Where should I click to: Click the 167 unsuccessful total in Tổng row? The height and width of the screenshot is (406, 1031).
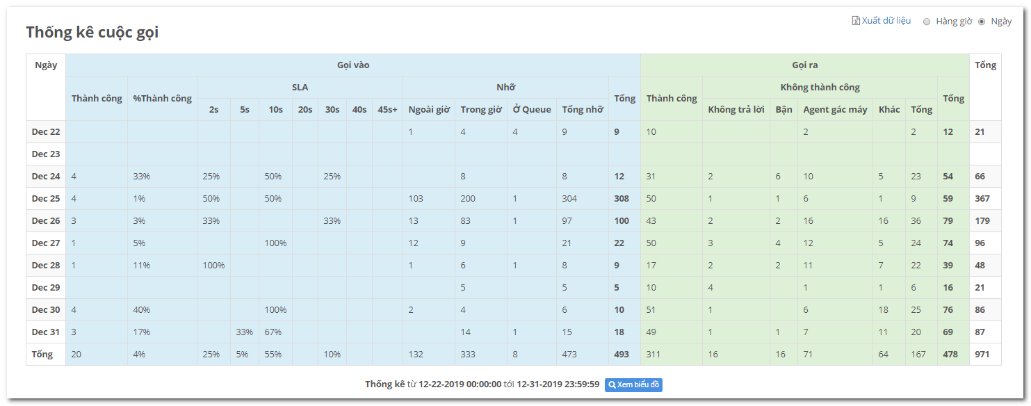pos(918,355)
